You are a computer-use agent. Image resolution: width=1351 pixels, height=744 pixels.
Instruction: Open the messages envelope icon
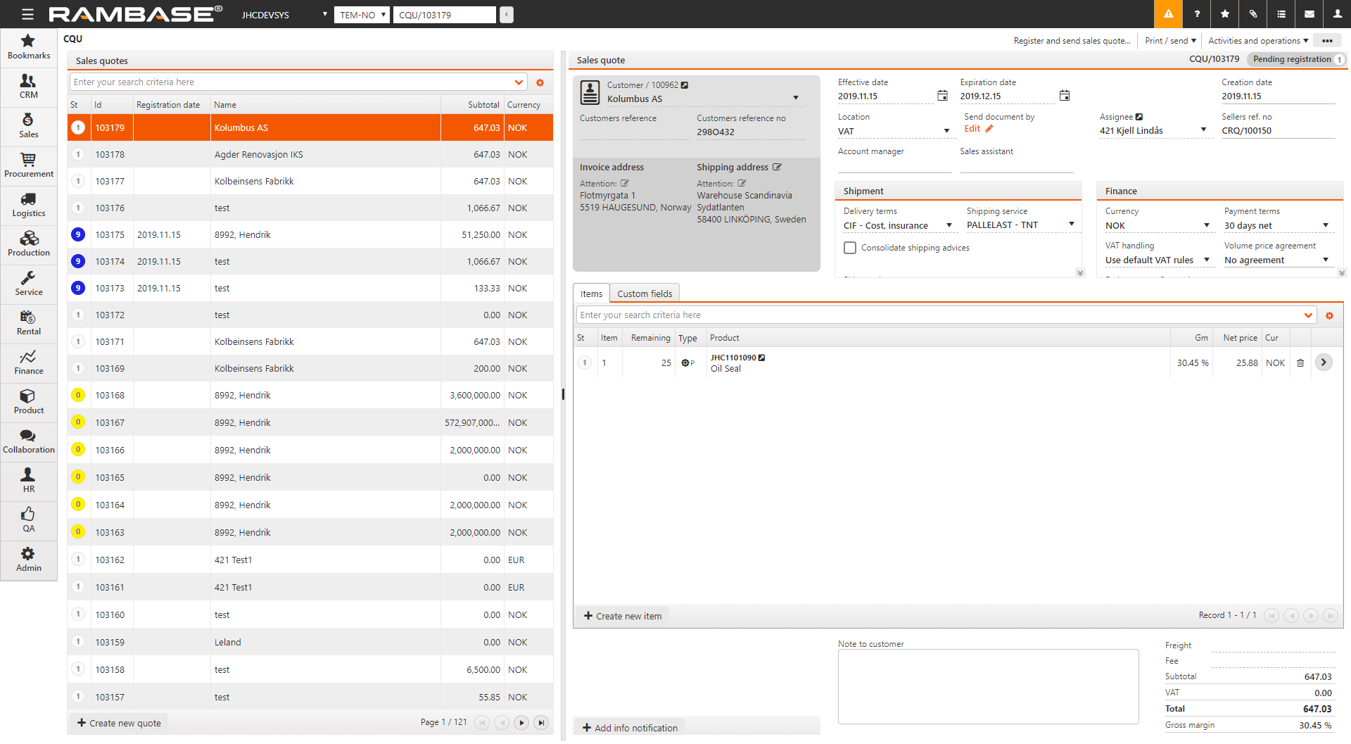pos(1309,14)
